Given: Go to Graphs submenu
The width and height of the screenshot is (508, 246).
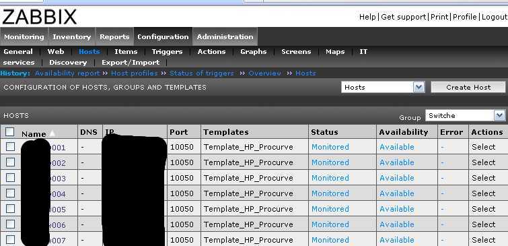Looking at the screenshot, I should point(254,52).
